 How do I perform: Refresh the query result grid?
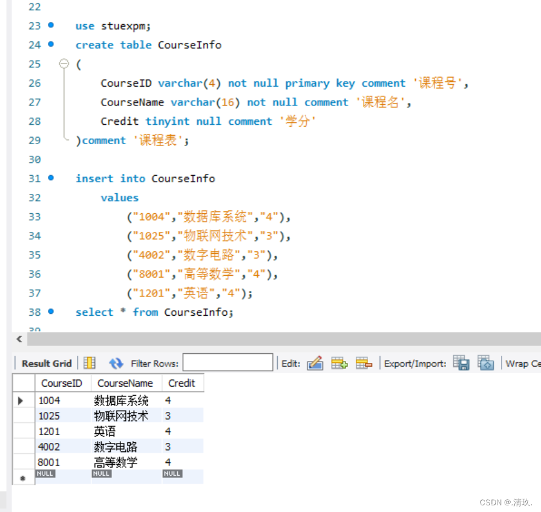coord(116,363)
